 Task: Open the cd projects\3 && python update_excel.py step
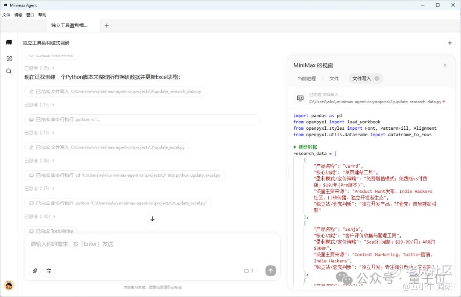[124, 175]
